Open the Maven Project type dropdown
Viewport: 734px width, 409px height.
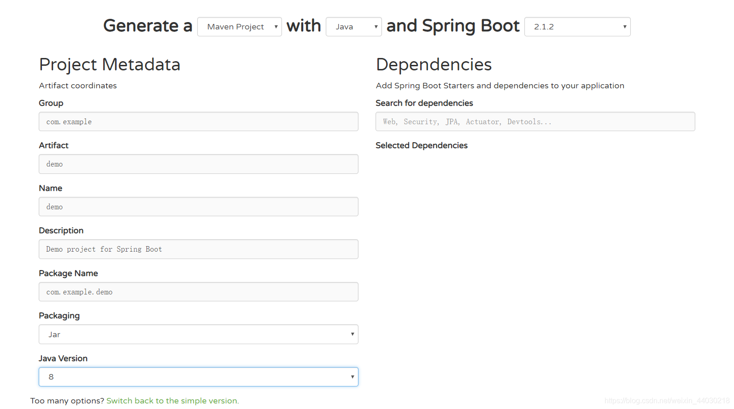click(x=239, y=27)
